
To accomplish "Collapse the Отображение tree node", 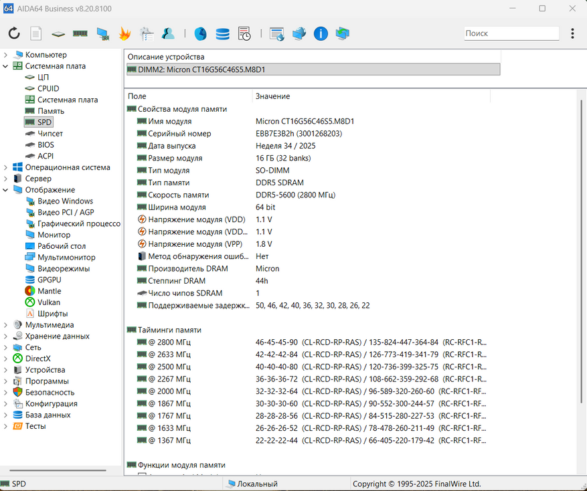I will coord(5,190).
